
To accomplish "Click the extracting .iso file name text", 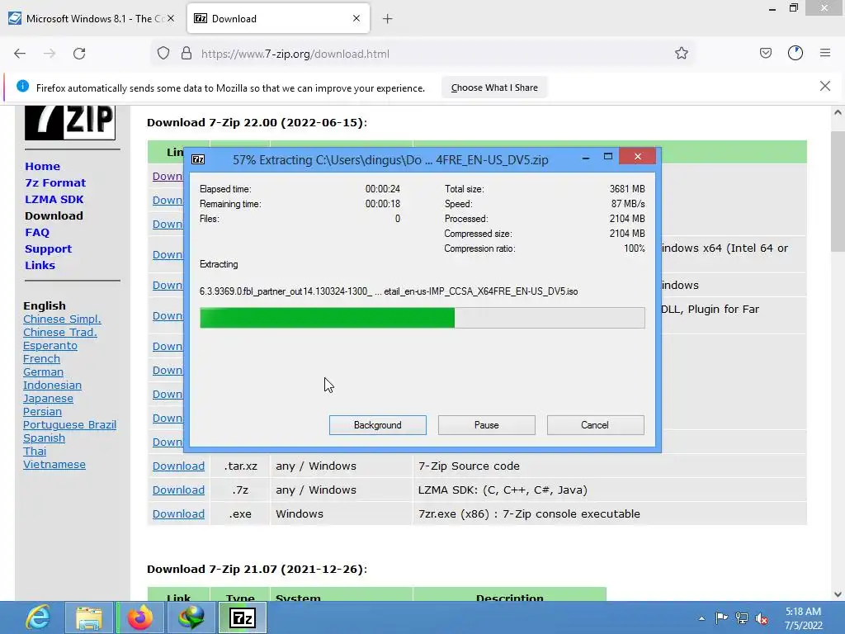I will [389, 291].
